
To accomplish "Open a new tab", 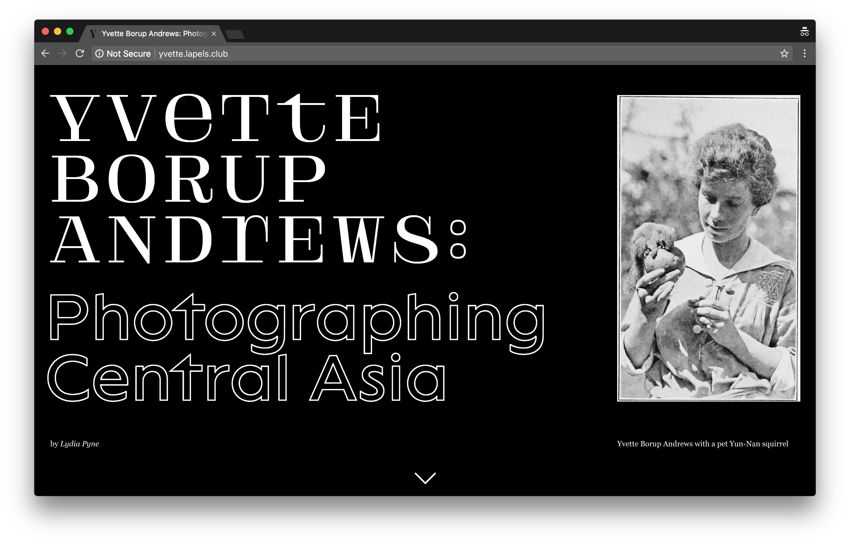I will click(x=235, y=34).
